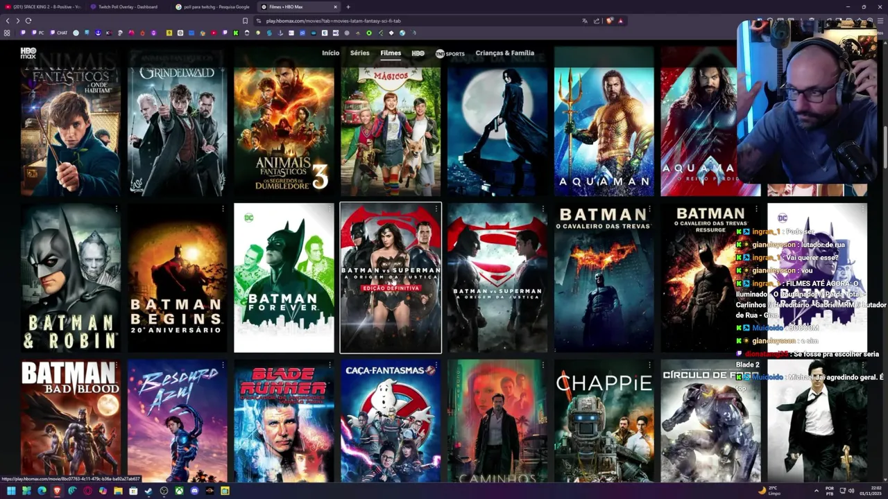Open the Chappie movie poster
The width and height of the screenshot is (888, 499).
(x=604, y=421)
